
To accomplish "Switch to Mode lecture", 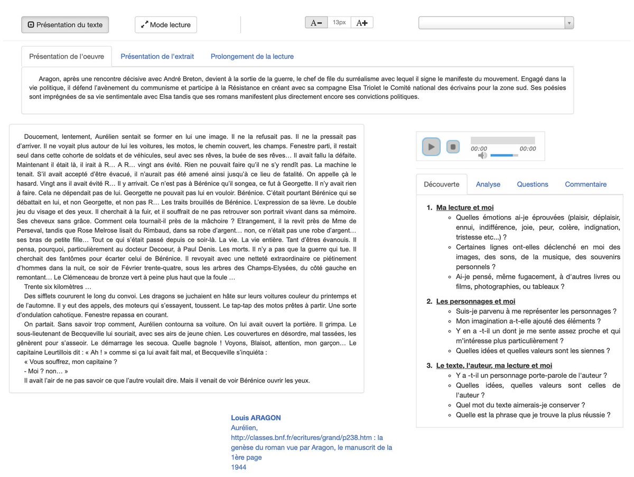I will coord(166,25).
